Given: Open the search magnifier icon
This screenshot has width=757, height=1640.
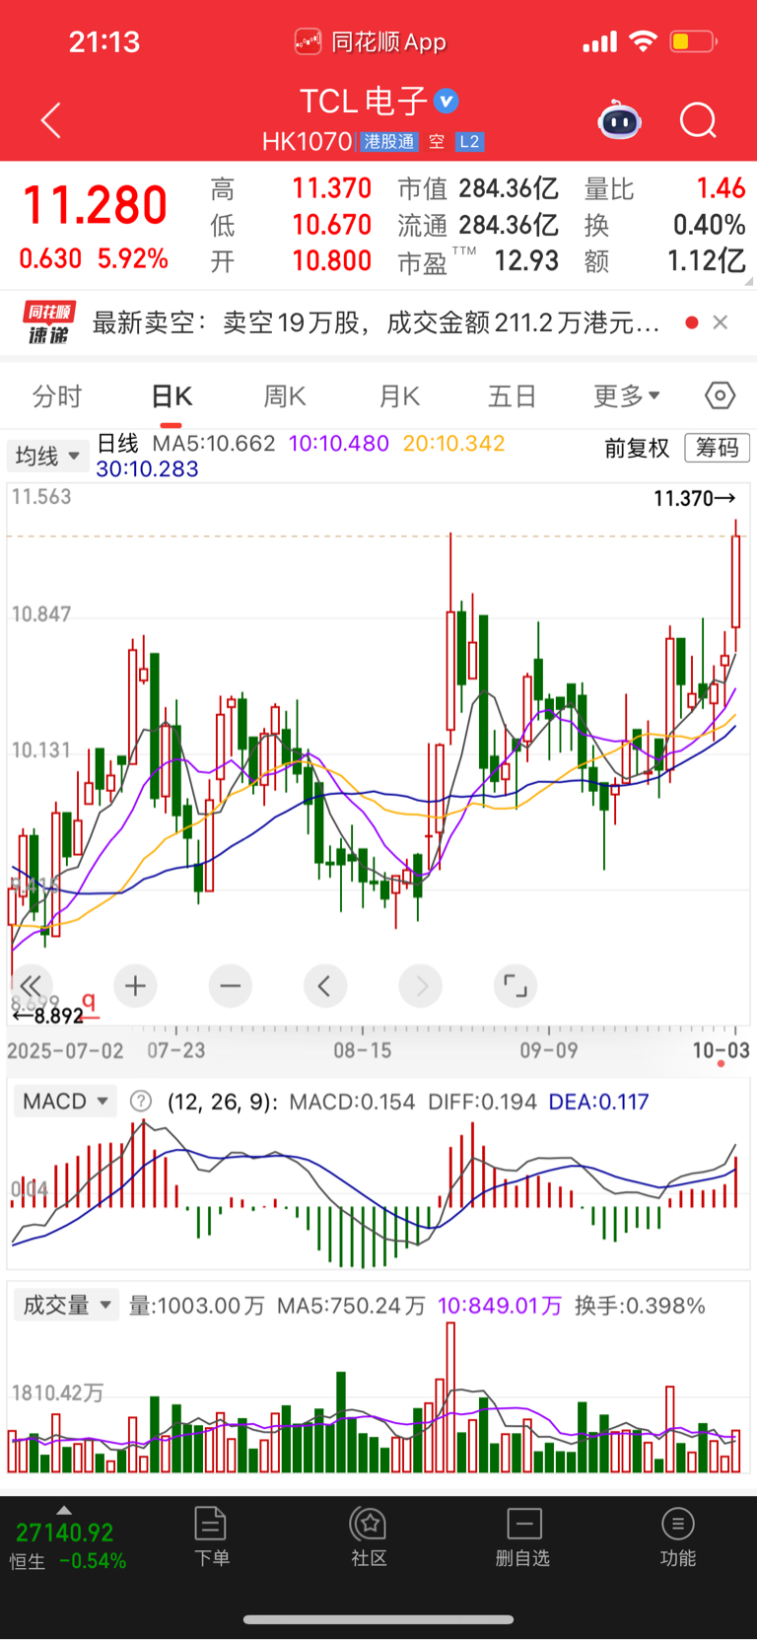Looking at the screenshot, I should [x=698, y=120].
